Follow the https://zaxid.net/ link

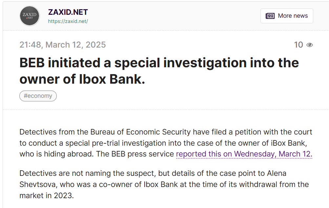68,21
